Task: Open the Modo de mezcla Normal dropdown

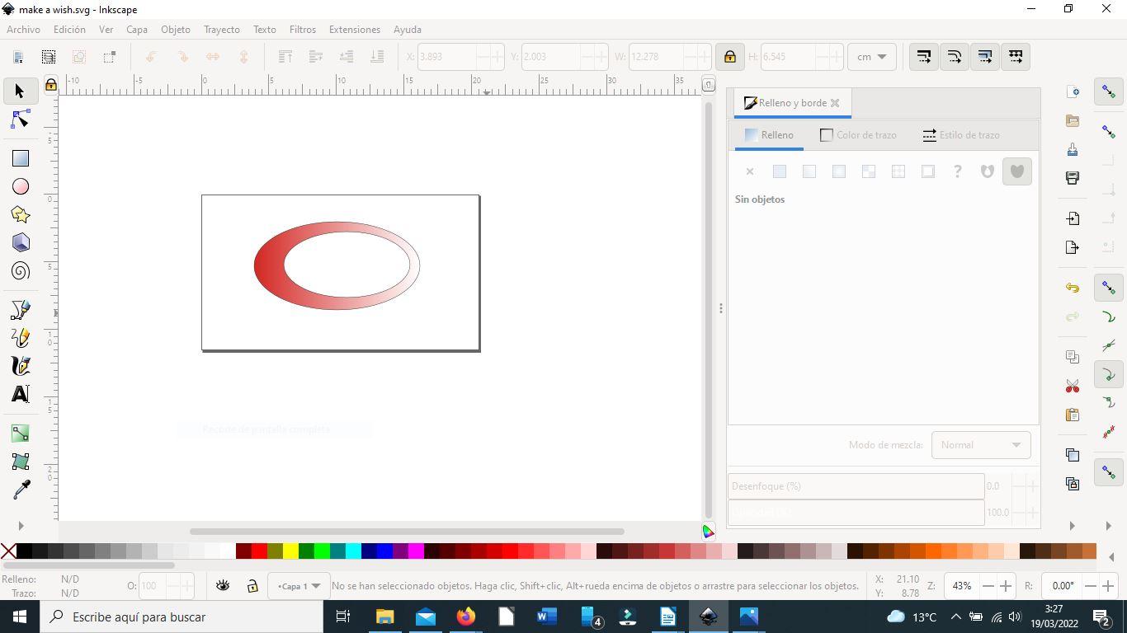Action: (x=981, y=445)
